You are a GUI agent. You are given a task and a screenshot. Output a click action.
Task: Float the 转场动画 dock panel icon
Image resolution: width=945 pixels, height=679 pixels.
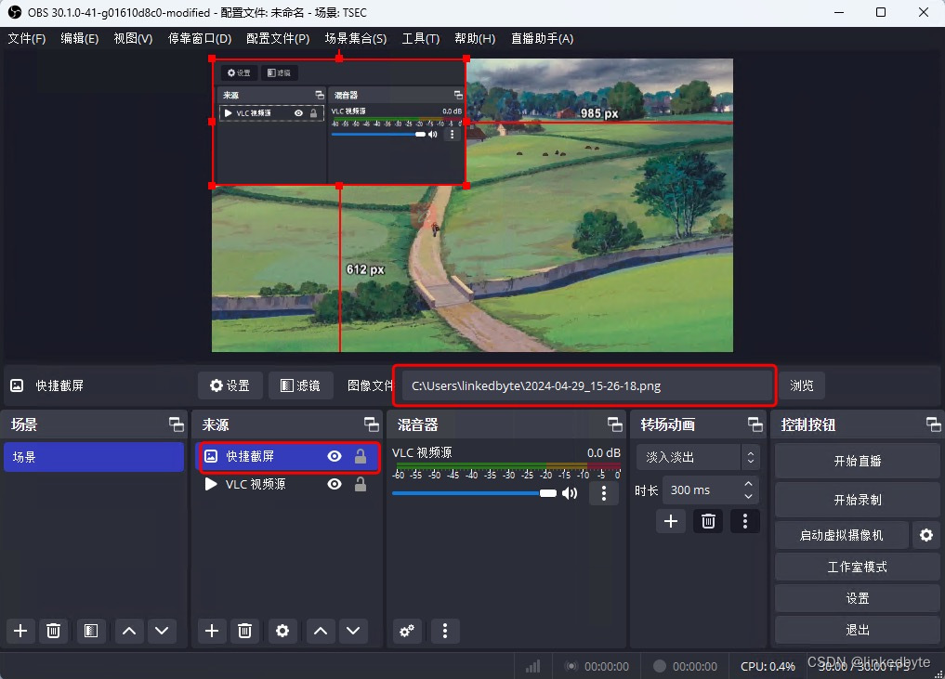755,424
